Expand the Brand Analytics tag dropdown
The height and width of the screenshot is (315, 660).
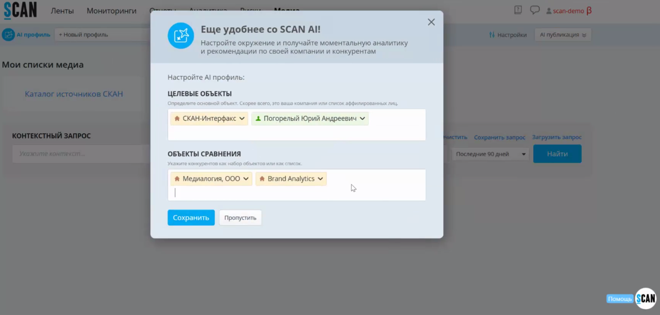[320, 179]
